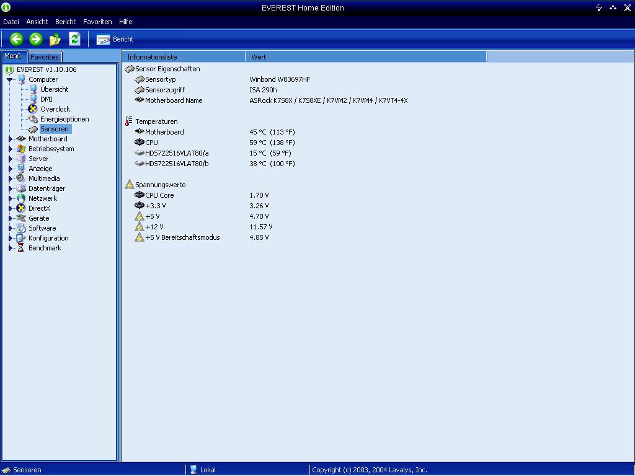This screenshot has height=476, width=635.
Task: Expand the Motherboard tree node
Action: pyautogui.click(x=11, y=139)
